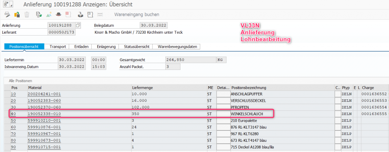Click the other inbound delivery clipboard icon
Viewport: 389px width, 152px height.
(17, 15)
